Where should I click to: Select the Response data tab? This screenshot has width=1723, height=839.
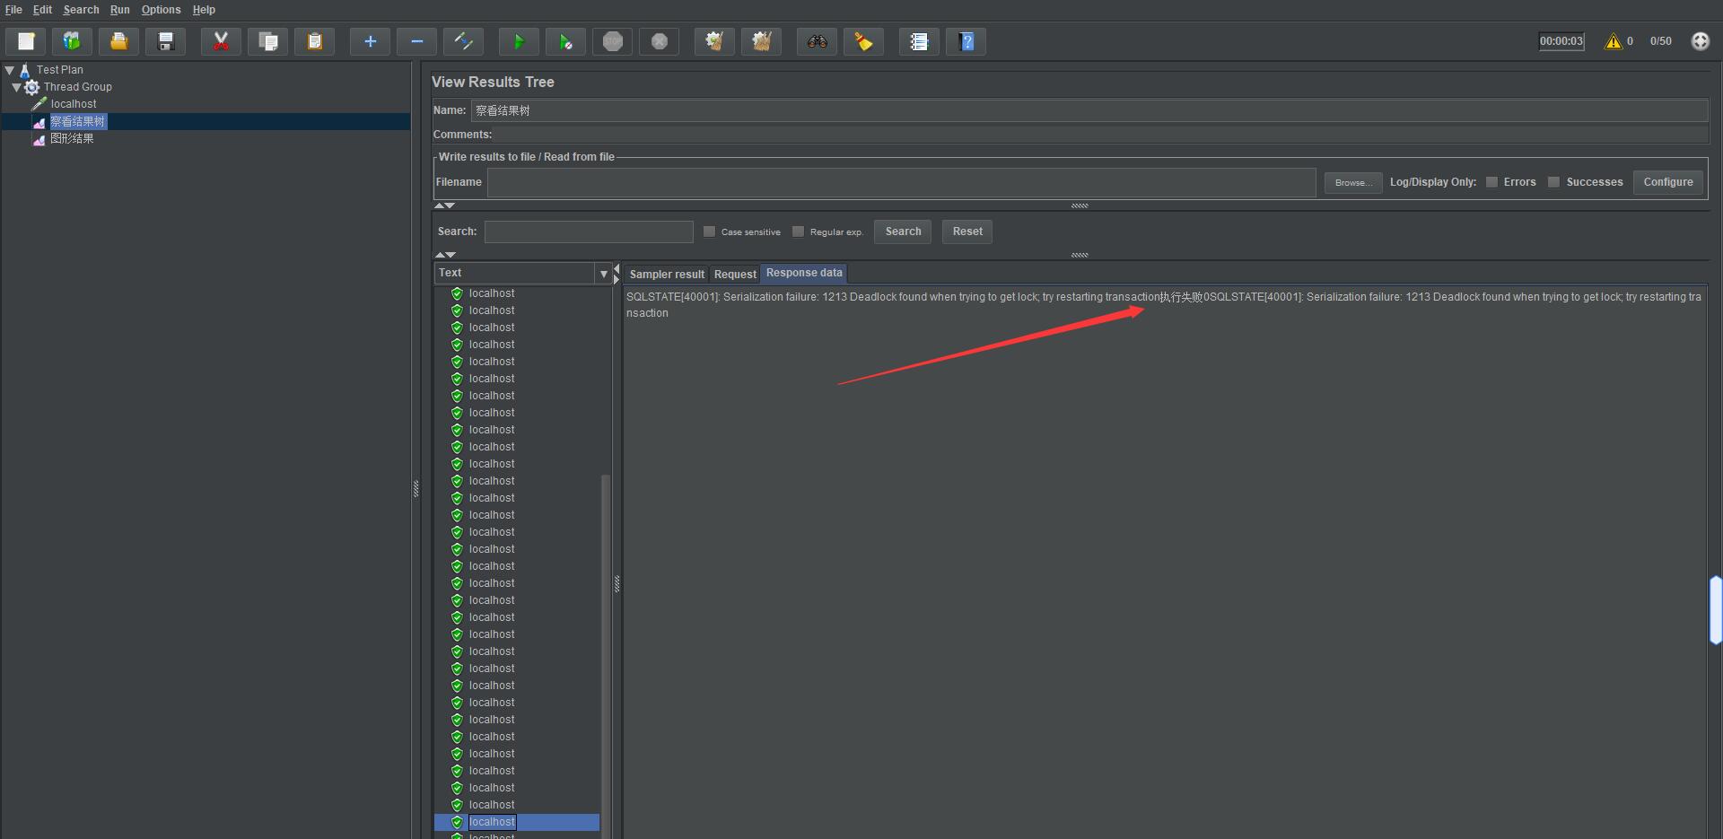tap(804, 273)
